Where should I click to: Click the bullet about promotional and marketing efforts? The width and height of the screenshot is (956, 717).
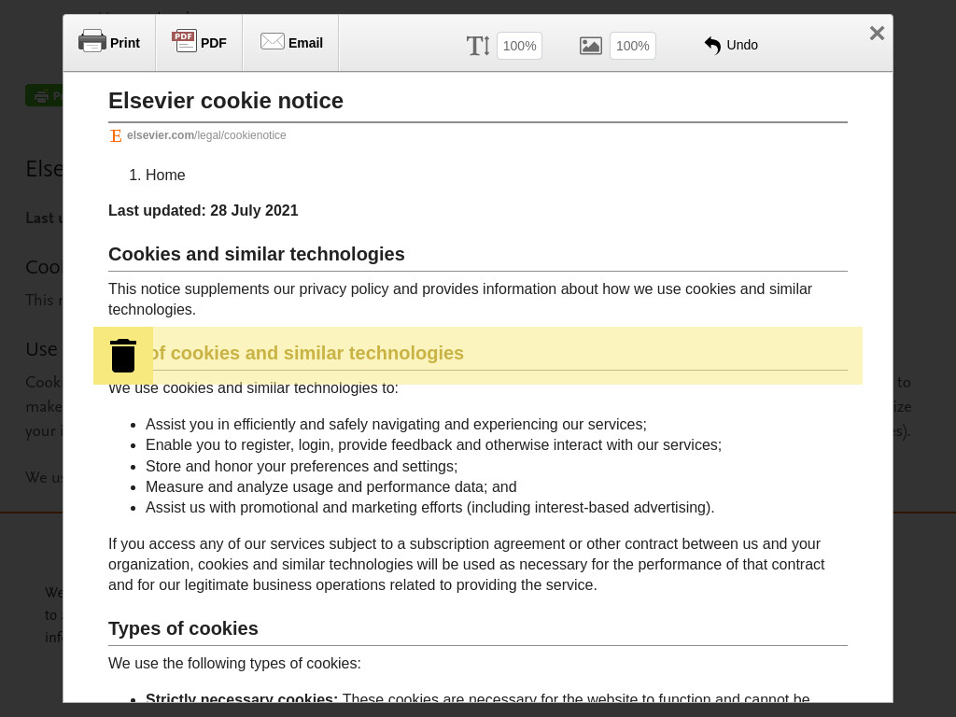click(429, 507)
